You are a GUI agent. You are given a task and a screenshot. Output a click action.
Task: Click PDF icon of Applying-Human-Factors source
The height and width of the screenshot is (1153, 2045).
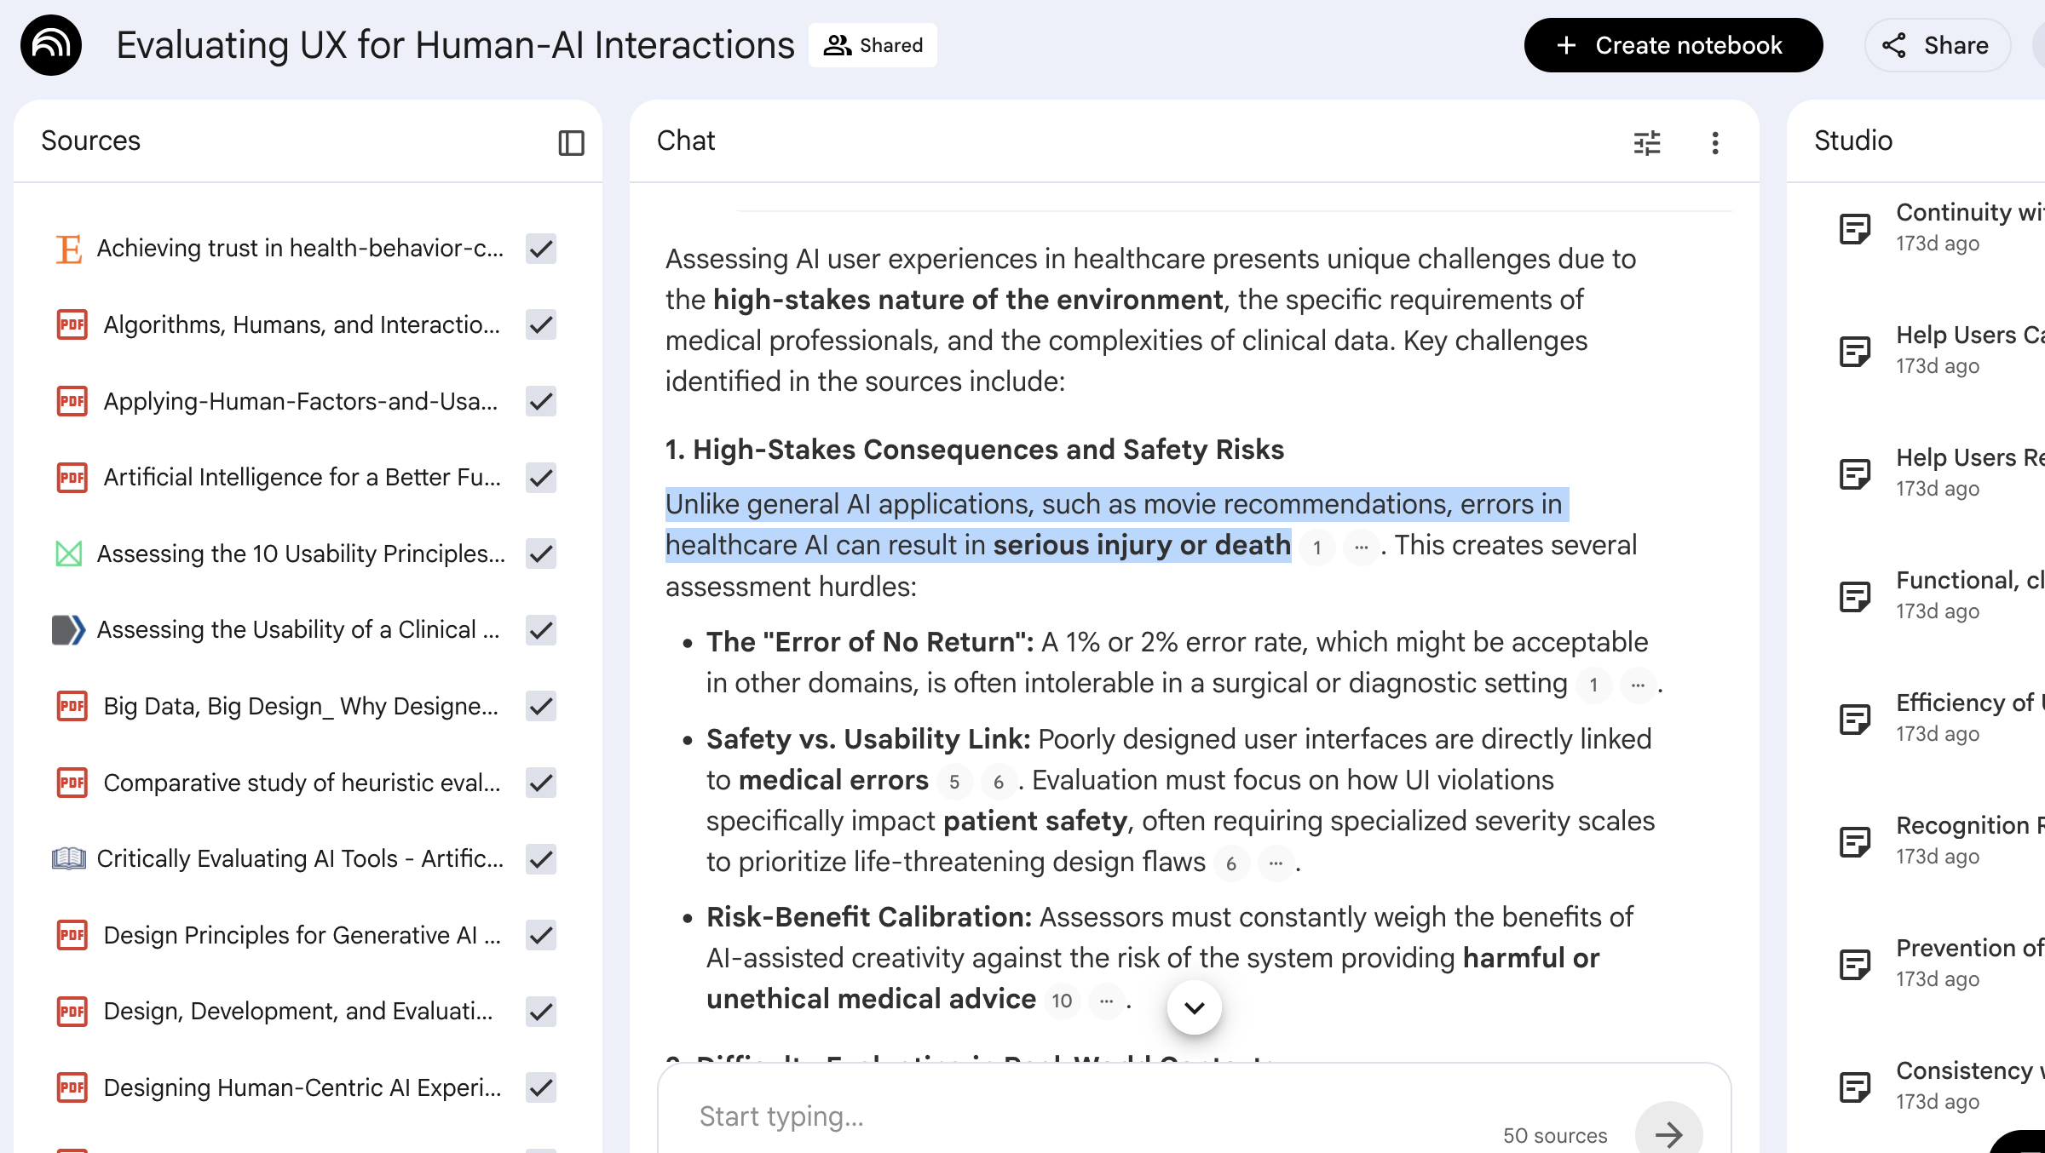point(72,401)
